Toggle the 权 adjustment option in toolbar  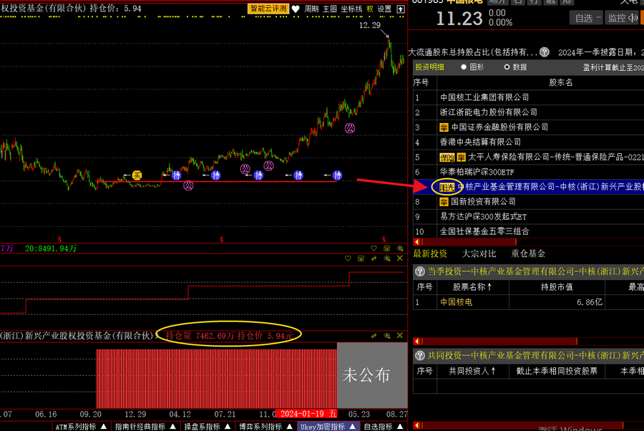pyautogui.click(x=370, y=9)
